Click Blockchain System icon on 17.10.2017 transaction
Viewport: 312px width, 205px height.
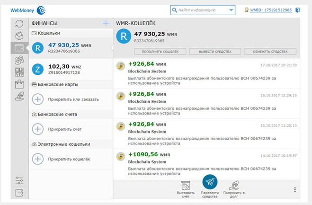[121, 66]
